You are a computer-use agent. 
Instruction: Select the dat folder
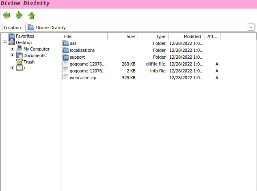(73, 43)
